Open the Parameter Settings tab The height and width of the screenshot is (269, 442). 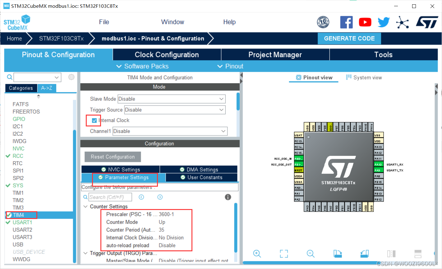click(x=123, y=177)
